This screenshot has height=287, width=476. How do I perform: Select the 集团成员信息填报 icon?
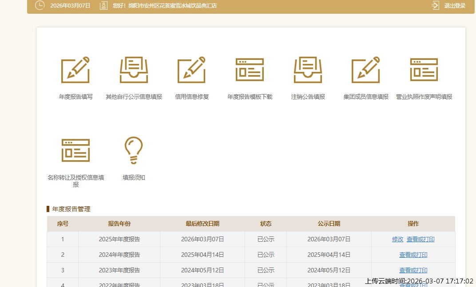(x=365, y=70)
